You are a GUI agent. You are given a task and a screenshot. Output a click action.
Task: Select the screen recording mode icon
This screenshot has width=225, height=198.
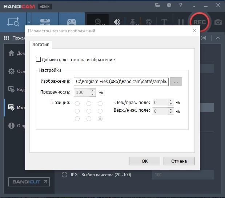point(13,22)
